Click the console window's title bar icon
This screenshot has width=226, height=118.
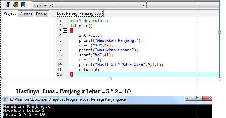(x=6, y=99)
